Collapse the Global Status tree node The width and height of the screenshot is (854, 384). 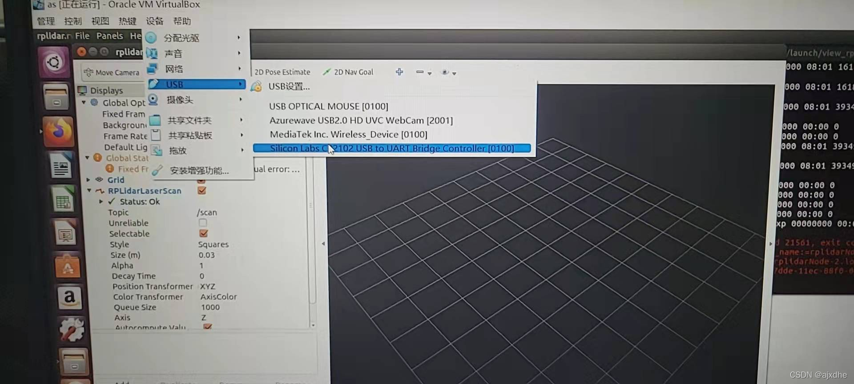(87, 158)
